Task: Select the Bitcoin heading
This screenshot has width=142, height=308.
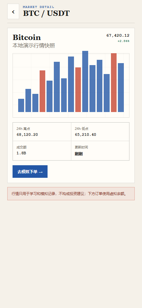Action: point(27,37)
